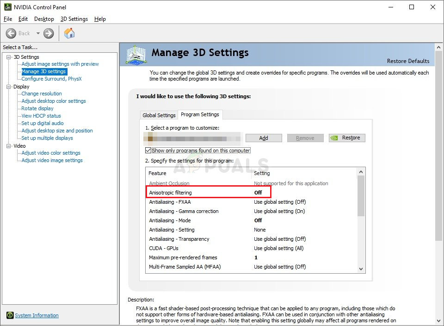Select 'Set up digital audio' task
The image size is (444, 326).
[x=43, y=123]
